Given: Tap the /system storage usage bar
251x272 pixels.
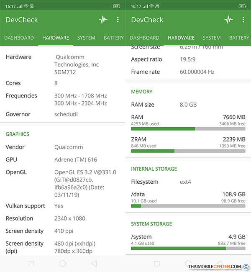Looking at the screenshot, I should [x=188, y=249].
